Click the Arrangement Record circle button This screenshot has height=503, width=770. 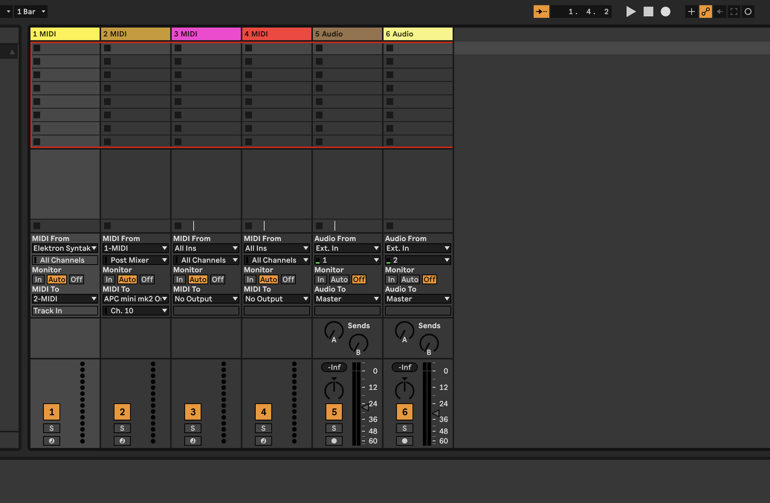[x=665, y=11]
